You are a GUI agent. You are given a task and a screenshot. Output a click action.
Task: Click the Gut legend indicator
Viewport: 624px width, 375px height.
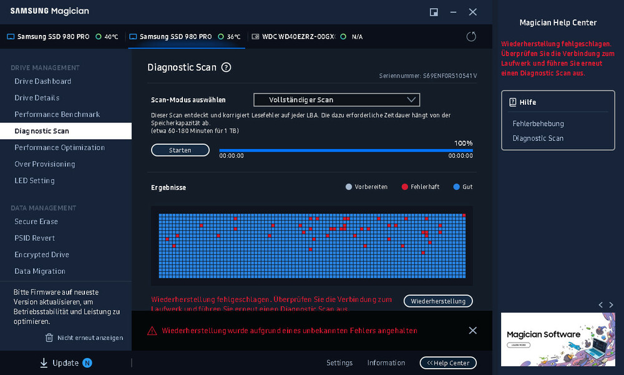tap(455, 187)
